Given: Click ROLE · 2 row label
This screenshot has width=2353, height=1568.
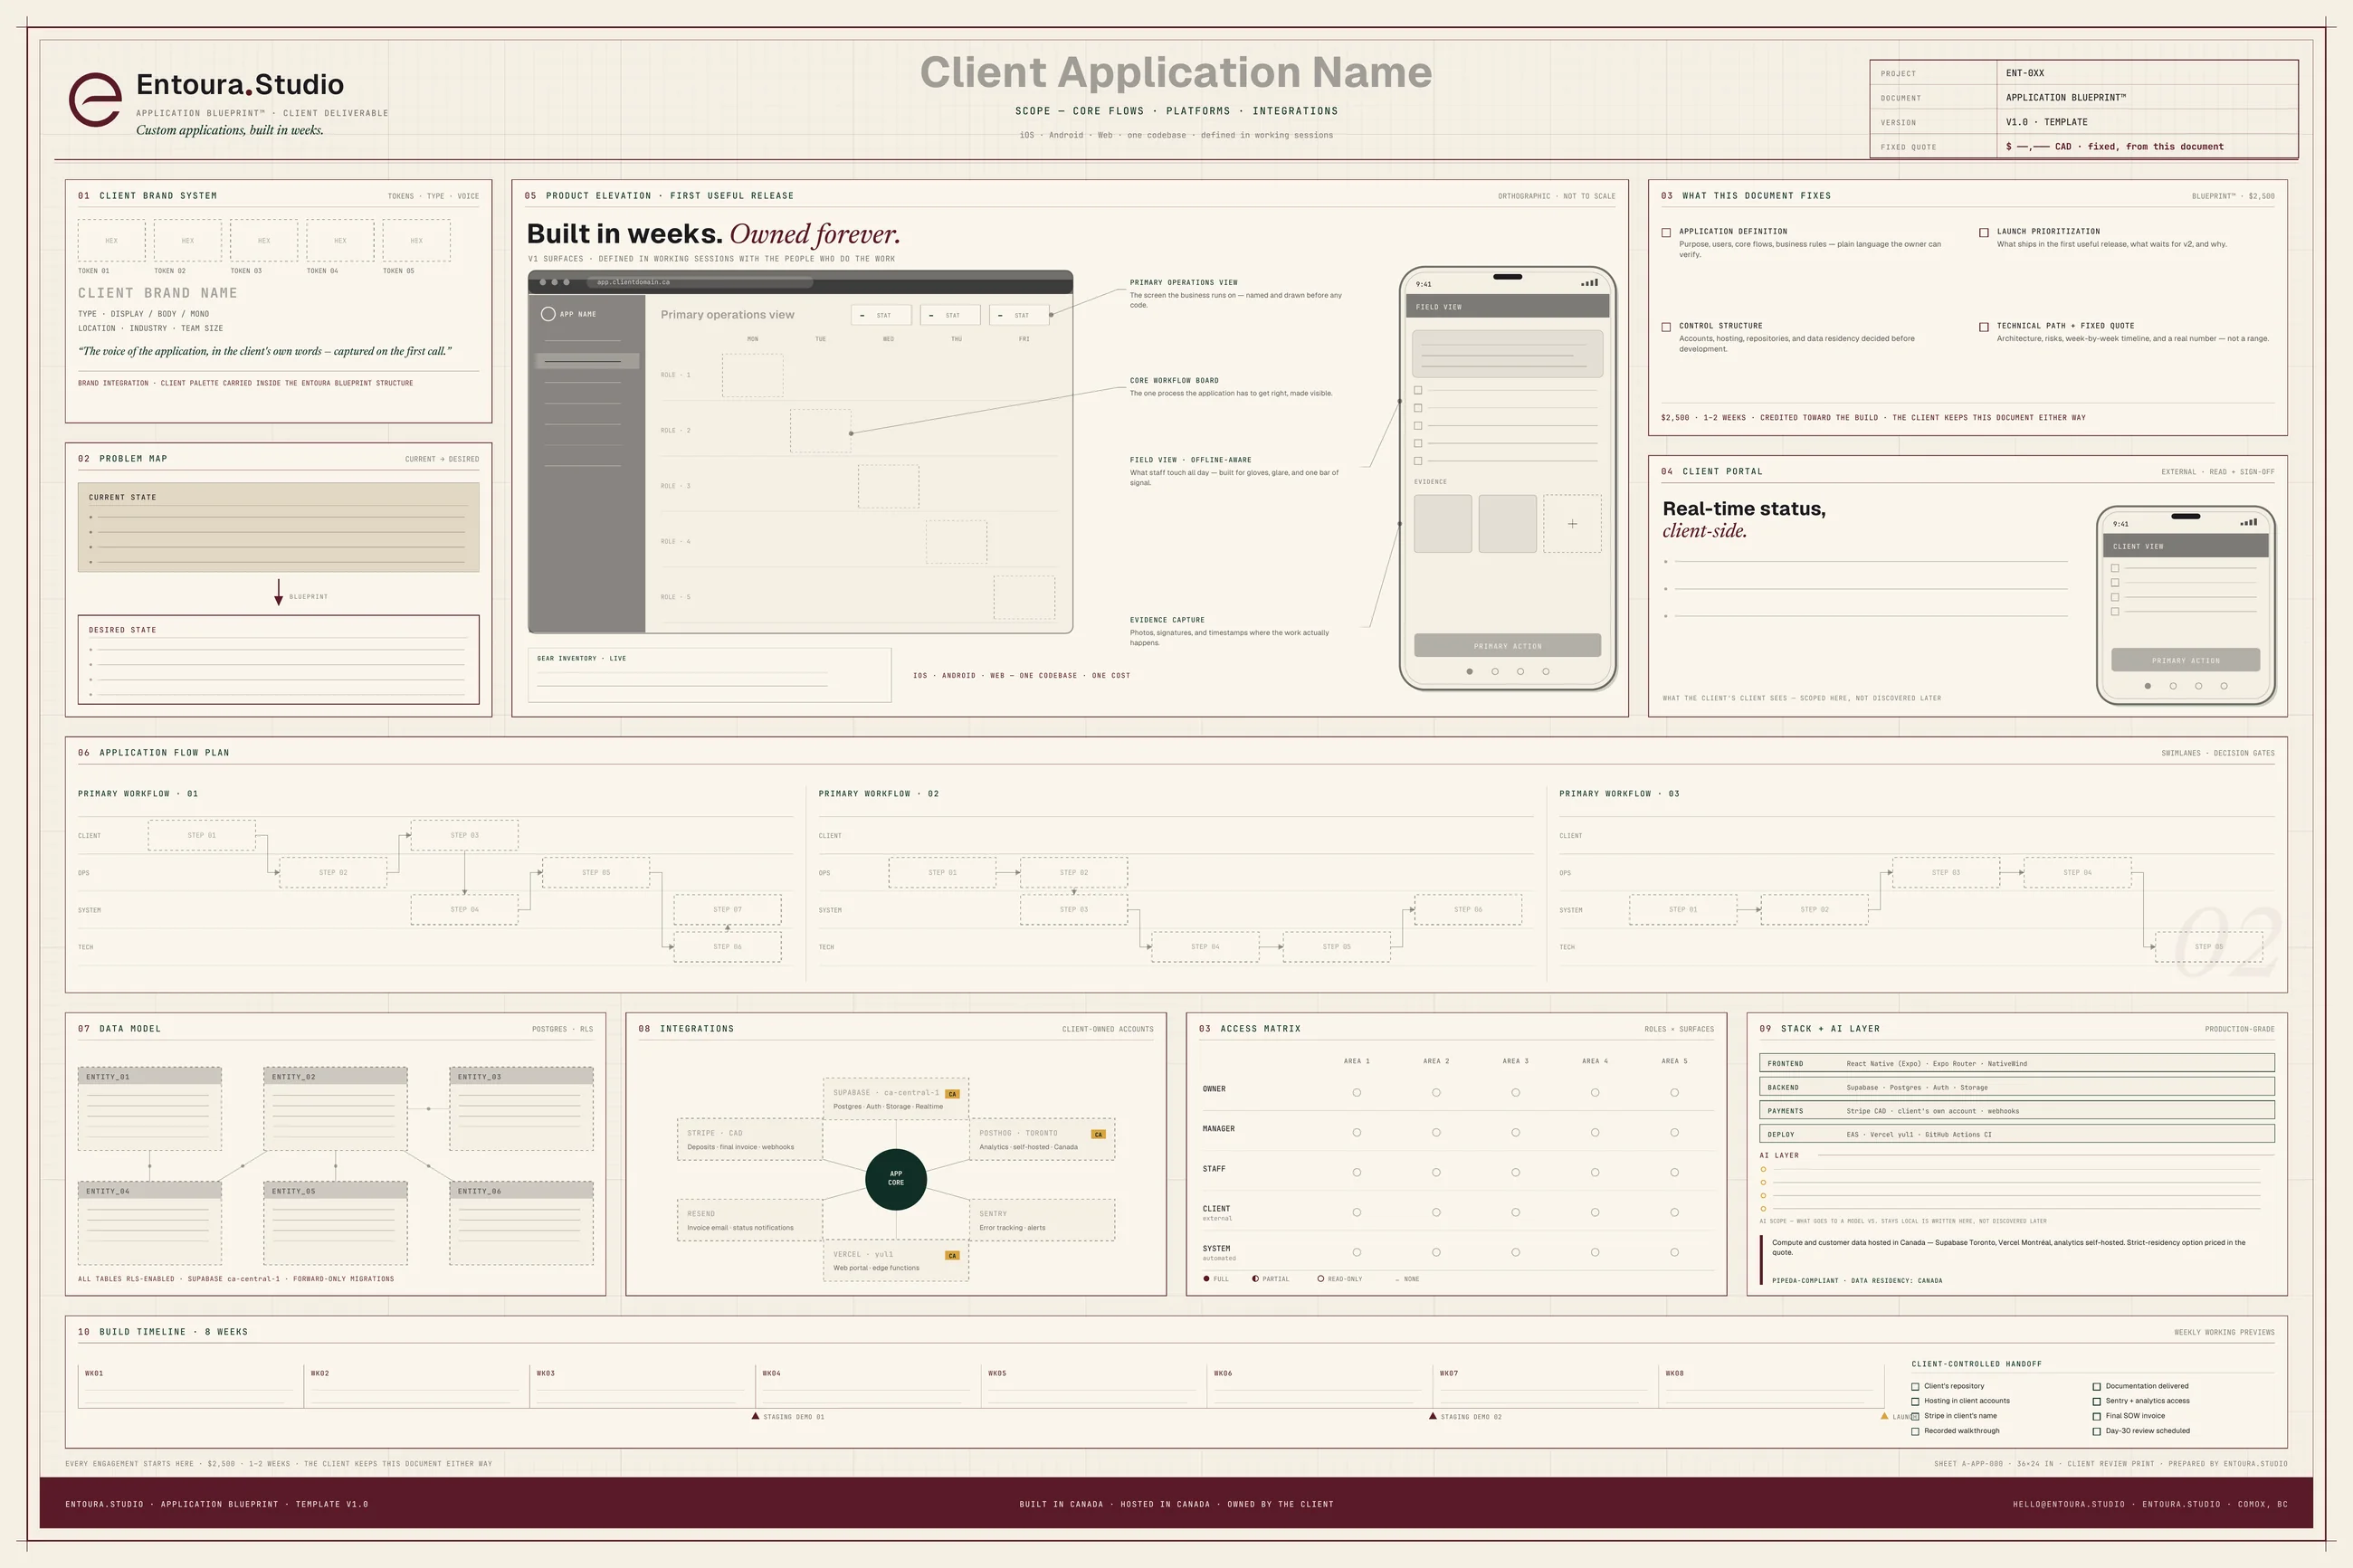Looking at the screenshot, I should click(x=675, y=431).
